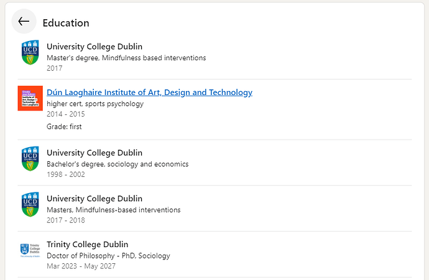Open the first University College Dublin title

95,47
